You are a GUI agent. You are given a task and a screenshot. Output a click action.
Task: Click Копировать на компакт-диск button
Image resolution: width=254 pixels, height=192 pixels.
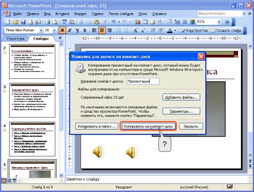(x=149, y=126)
